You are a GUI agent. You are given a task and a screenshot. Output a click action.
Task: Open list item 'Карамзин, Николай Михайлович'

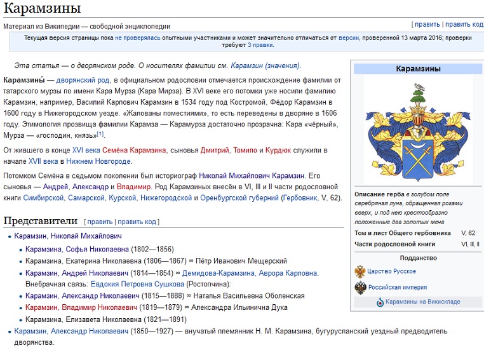[68, 236]
